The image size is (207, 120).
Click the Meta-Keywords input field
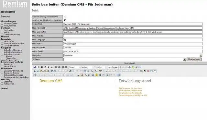click(133, 28)
